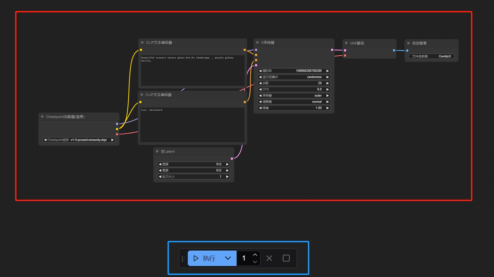This screenshot has height=277, width=494.
Task: Open the 采样器 euler combo
Action: click(294, 96)
